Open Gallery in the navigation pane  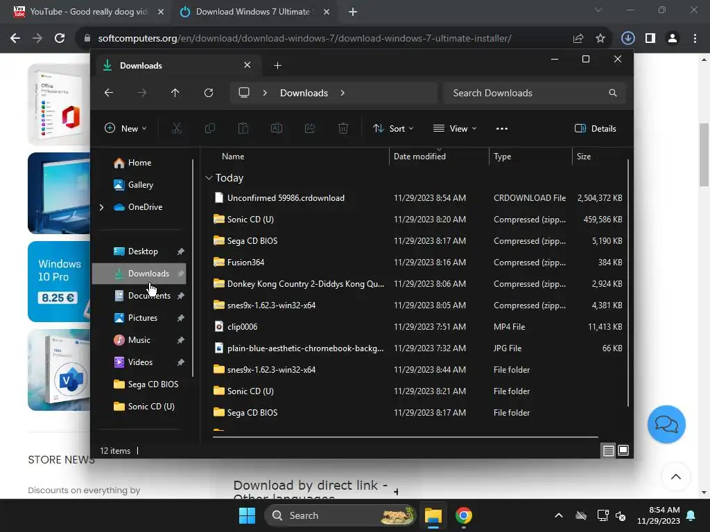134,185
